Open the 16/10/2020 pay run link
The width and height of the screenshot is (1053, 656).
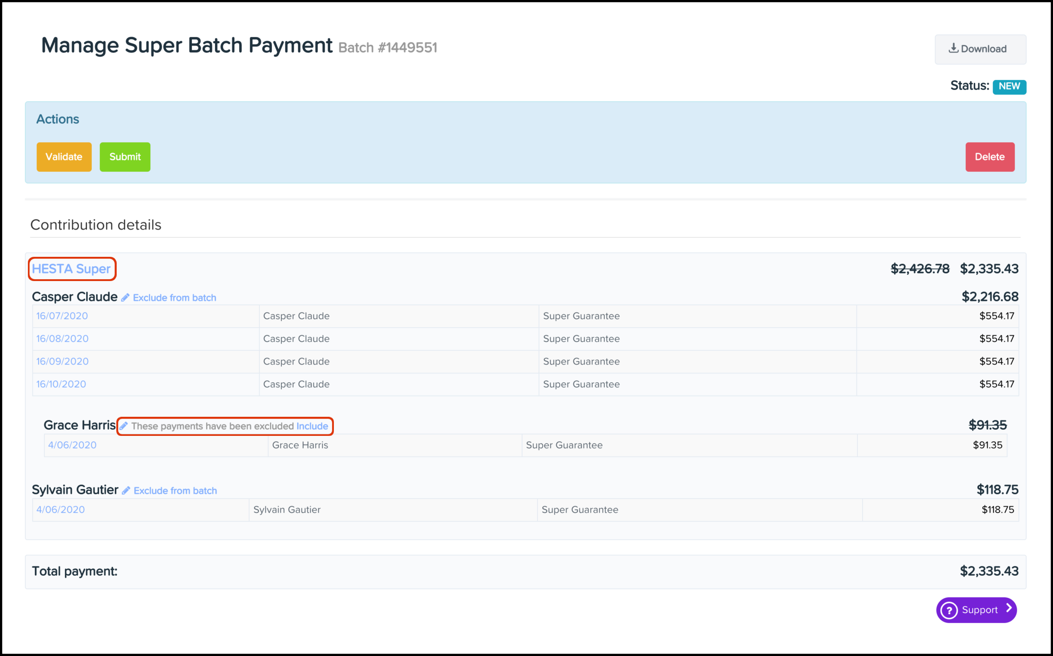(61, 385)
